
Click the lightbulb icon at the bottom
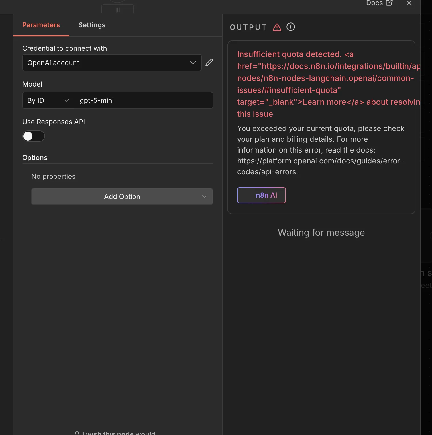(77, 433)
